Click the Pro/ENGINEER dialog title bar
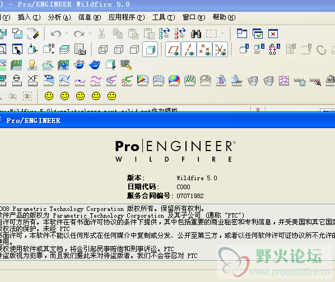 click(x=167, y=120)
